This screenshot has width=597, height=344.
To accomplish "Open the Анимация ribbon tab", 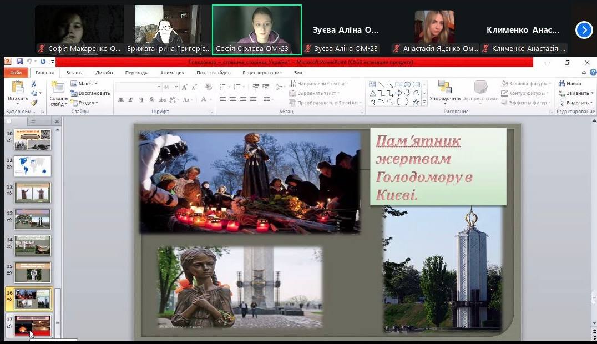I will point(172,73).
